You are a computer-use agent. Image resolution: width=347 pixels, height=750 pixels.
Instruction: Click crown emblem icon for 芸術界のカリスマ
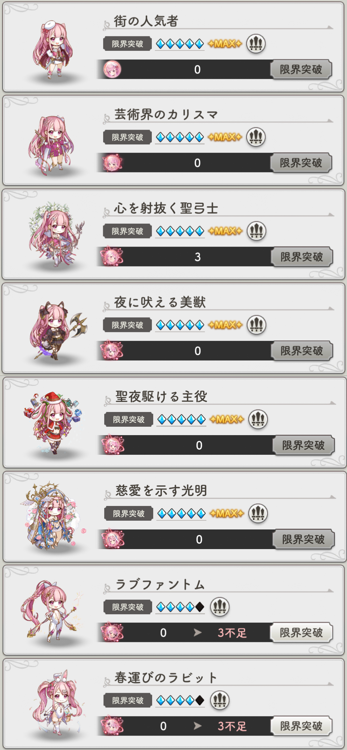tap(256, 137)
